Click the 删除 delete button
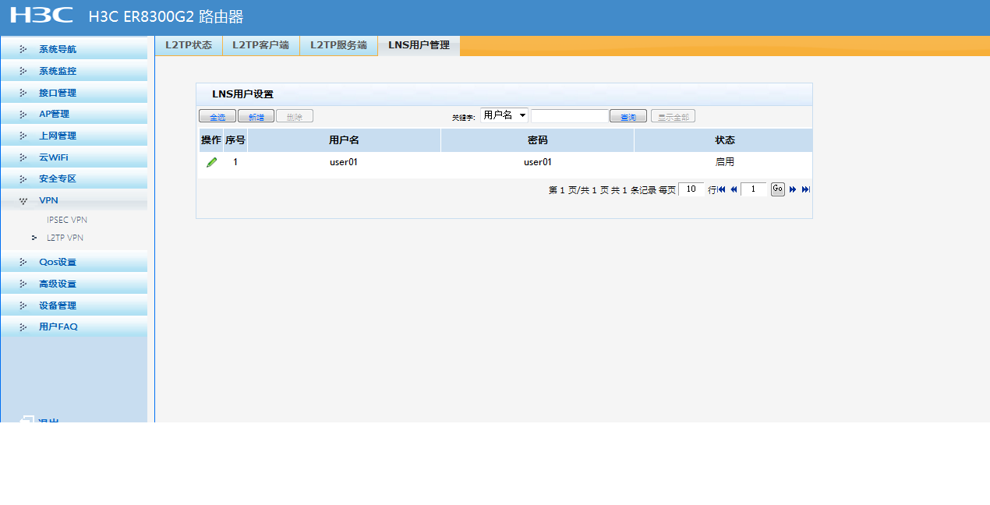 tap(295, 116)
